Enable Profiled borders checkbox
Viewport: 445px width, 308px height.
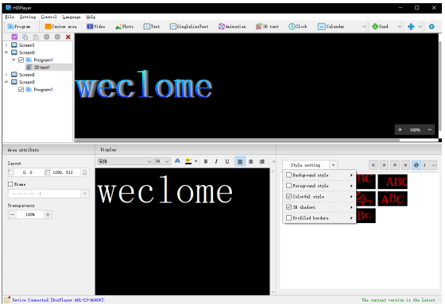click(289, 218)
